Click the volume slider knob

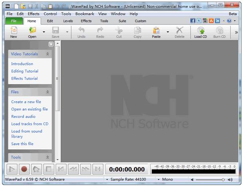223,180
